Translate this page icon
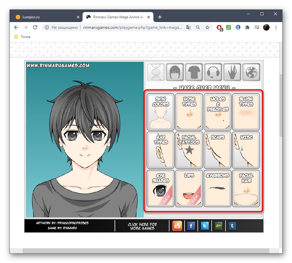292x263 pixels. pos(188,27)
